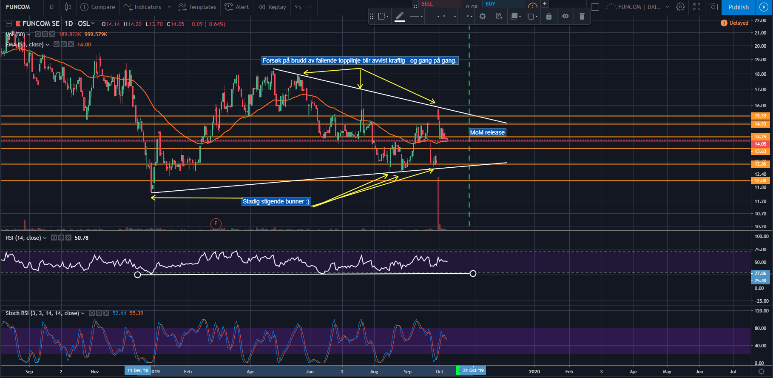Open the left line-end style dropdown
The width and height of the screenshot is (773, 378).
coord(449,16)
